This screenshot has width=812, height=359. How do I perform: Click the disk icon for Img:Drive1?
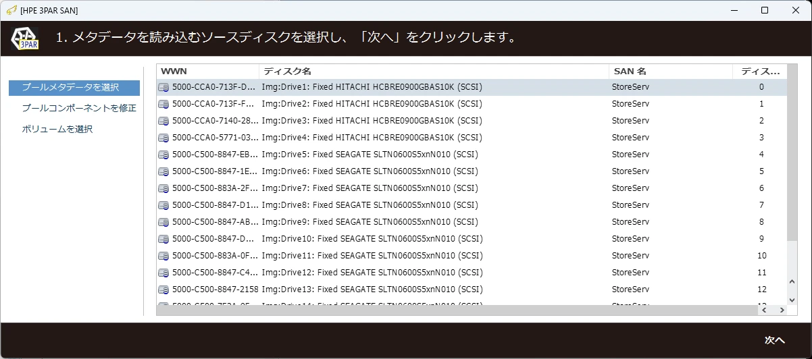pyautogui.click(x=163, y=87)
